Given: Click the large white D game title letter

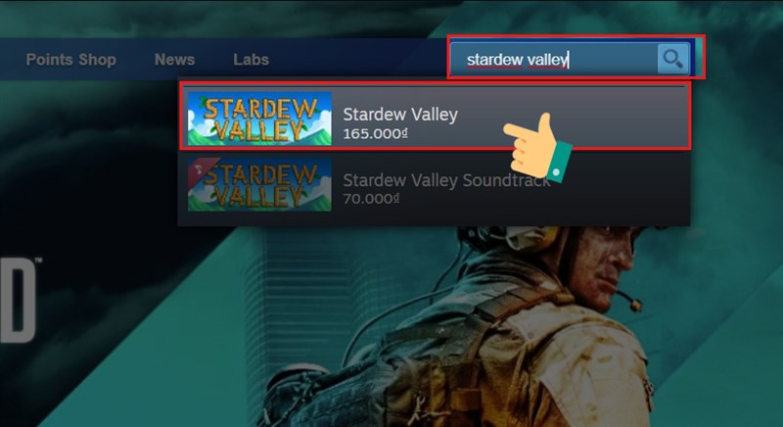Looking at the screenshot, I should (18, 300).
